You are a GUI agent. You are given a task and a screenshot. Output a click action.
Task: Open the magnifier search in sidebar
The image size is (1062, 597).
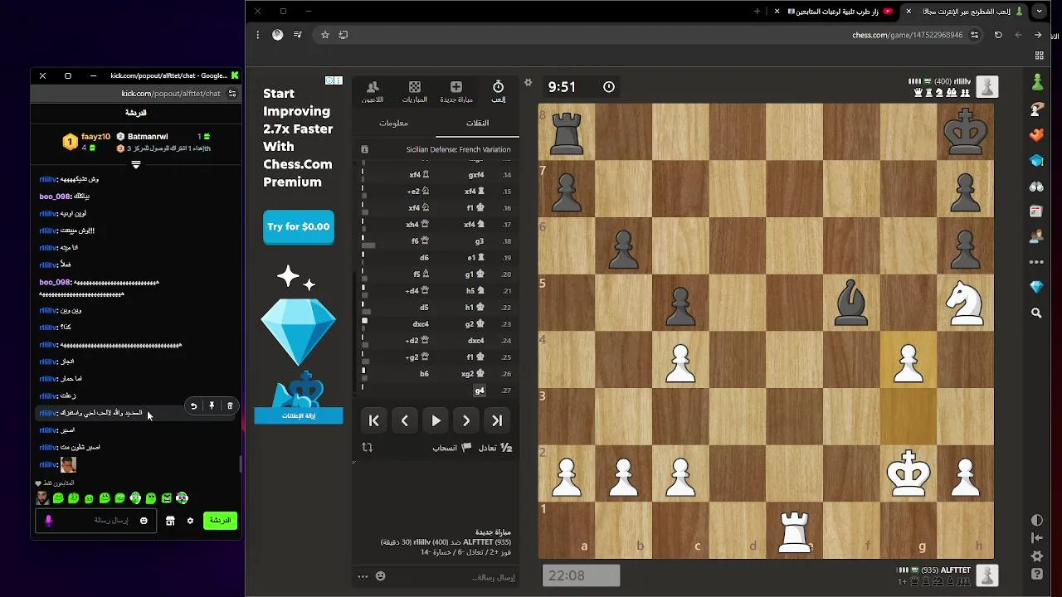pyautogui.click(x=1036, y=313)
